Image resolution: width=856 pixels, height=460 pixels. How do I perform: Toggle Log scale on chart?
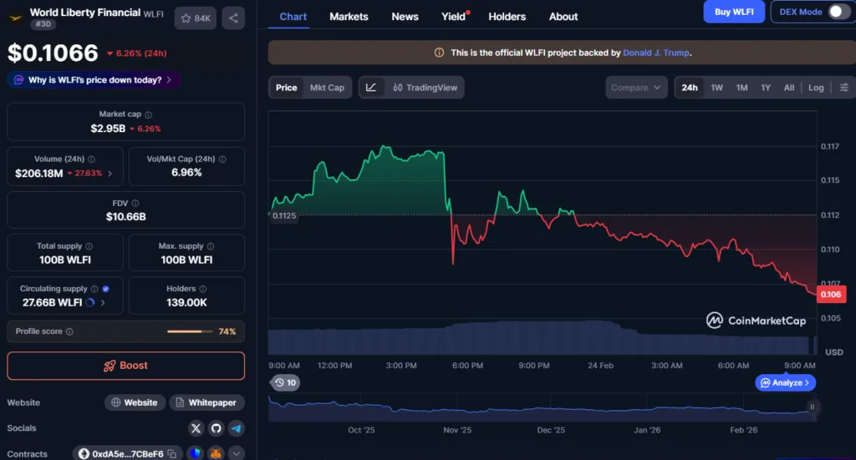coord(816,88)
